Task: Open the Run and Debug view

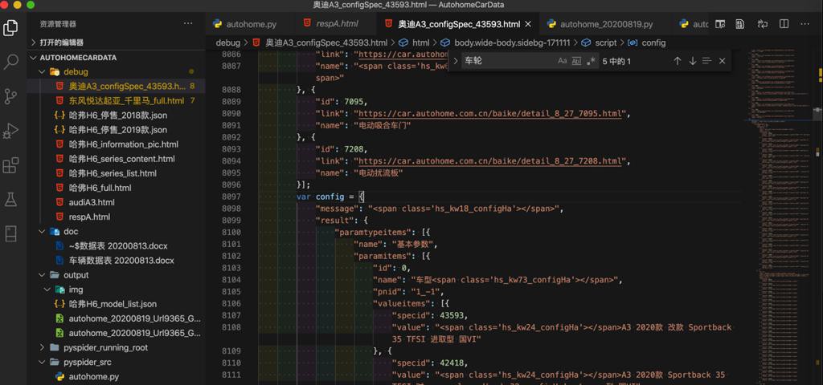Action: pyautogui.click(x=10, y=131)
